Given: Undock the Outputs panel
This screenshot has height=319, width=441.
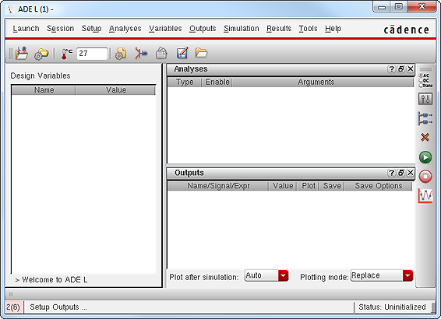Looking at the screenshot, I should tap(400, 173).
